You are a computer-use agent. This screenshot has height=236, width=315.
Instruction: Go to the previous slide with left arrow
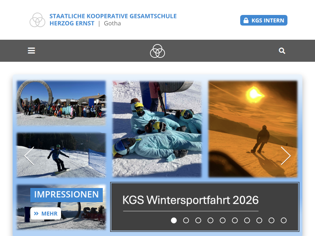coord(29,156)
